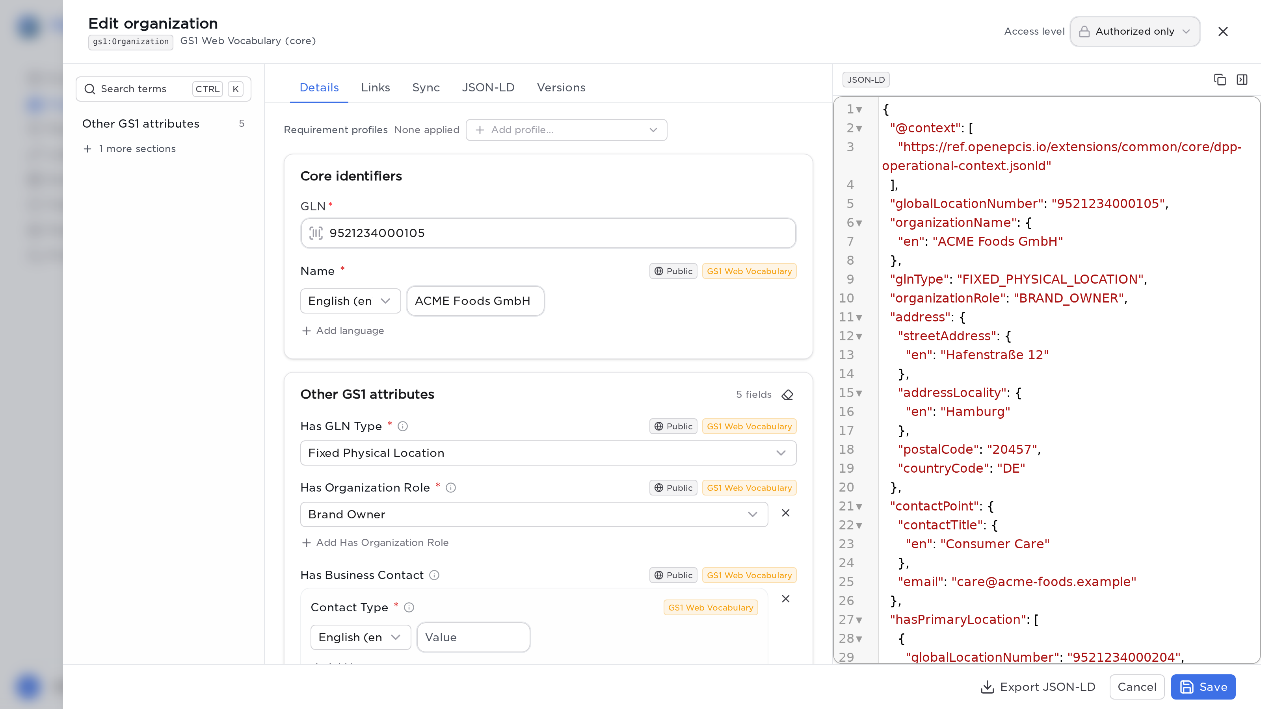Open the Access level Authorized only dropdown
This screenshot has width=1261, height=709.
pos(1135,32)
